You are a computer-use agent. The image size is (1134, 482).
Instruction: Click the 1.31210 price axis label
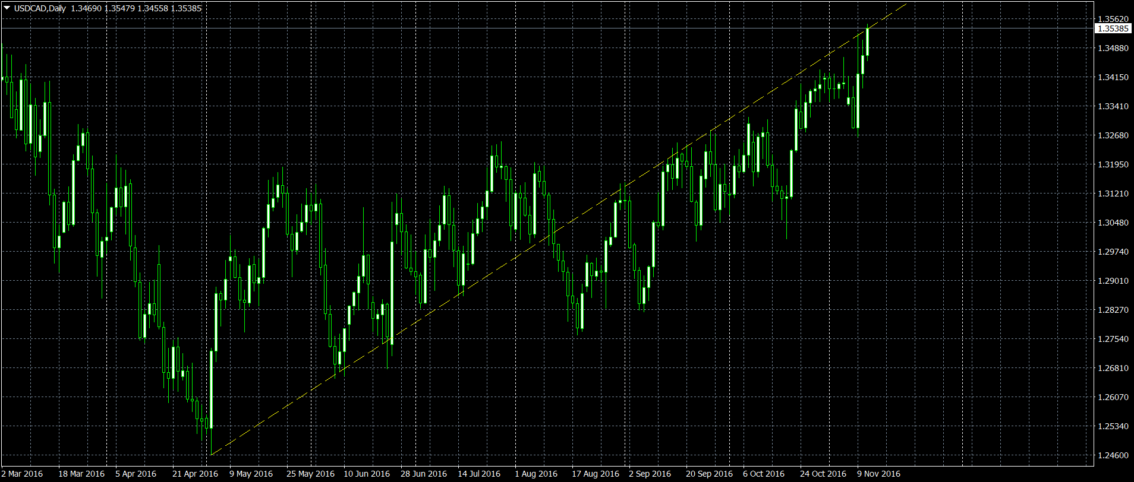pos(1113,194)
